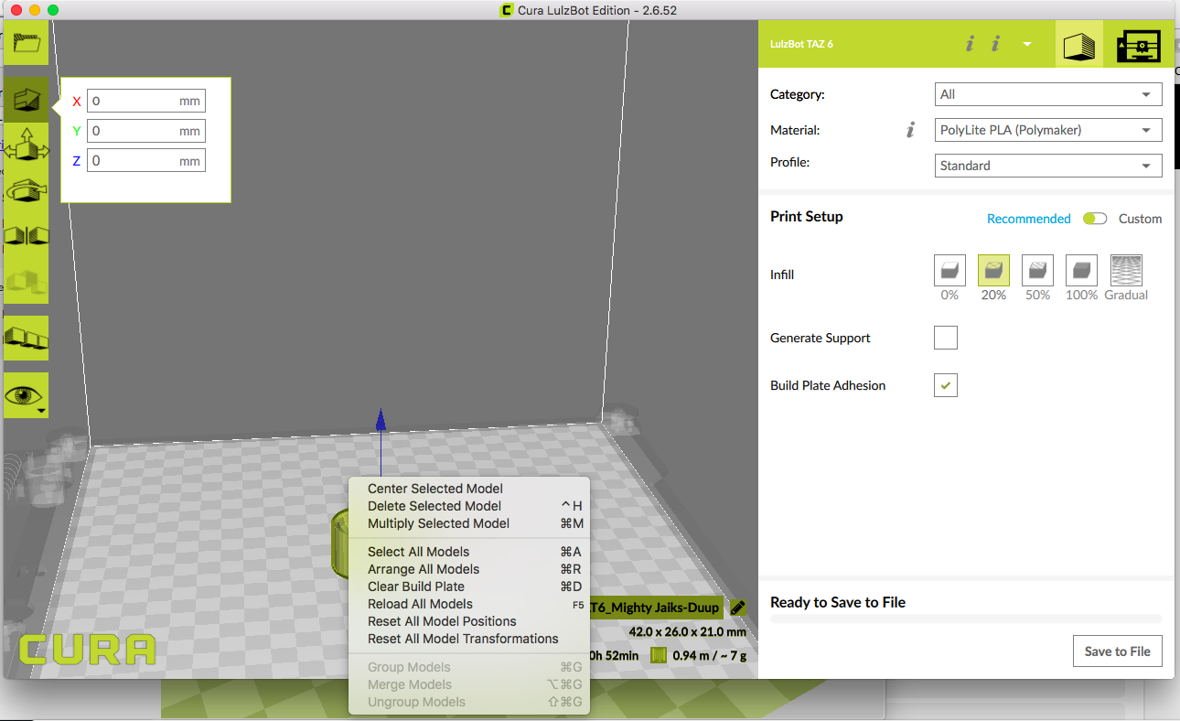Click the Save to File button

(1117, 651)
